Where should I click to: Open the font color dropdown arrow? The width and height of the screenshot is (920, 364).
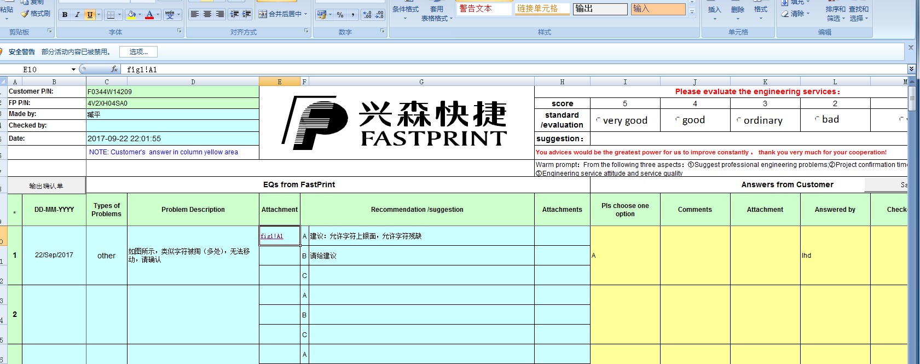coord(158,15)
